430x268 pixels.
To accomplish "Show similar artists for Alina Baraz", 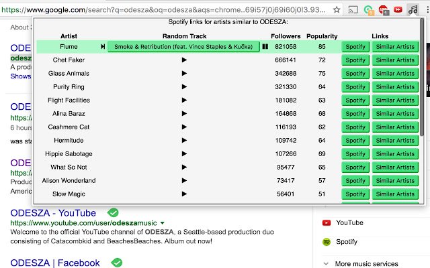I will pyautogui.click(x=395, y=114).
